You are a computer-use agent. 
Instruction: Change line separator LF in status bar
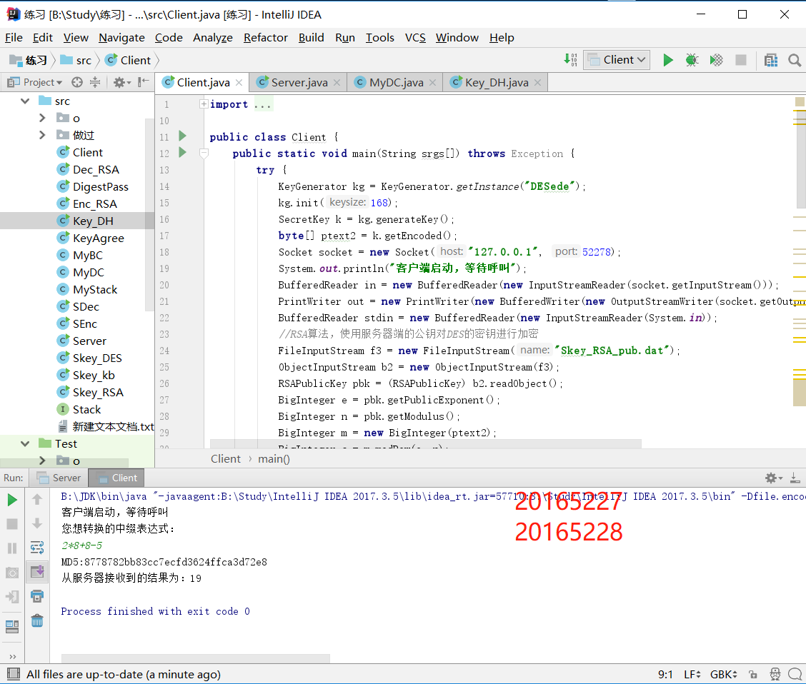pyautogui.click(x=692, y=674)
